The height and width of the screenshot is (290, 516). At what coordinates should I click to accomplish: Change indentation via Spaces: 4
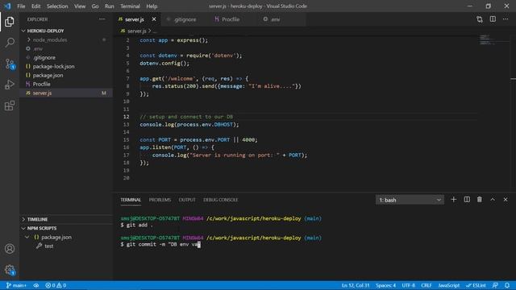(x=385, y=285)
